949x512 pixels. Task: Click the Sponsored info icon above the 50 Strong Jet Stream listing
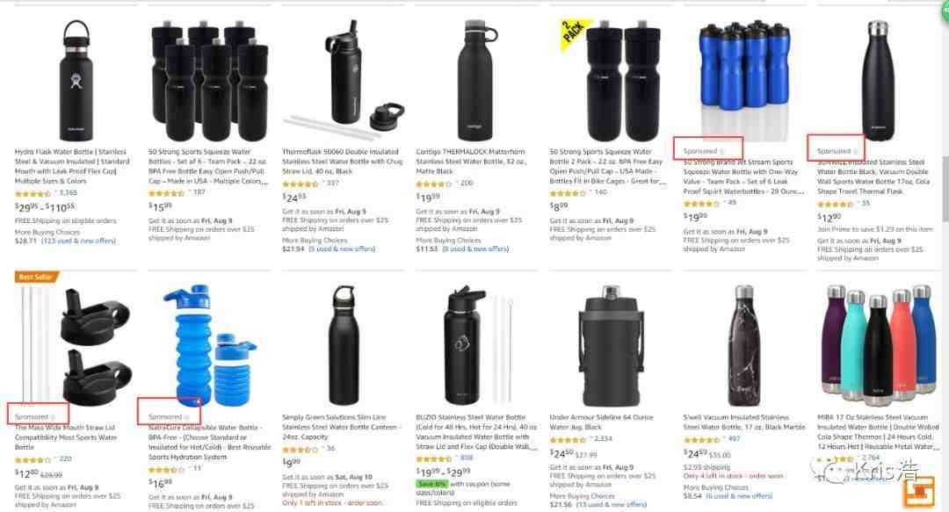click(721, 151)
